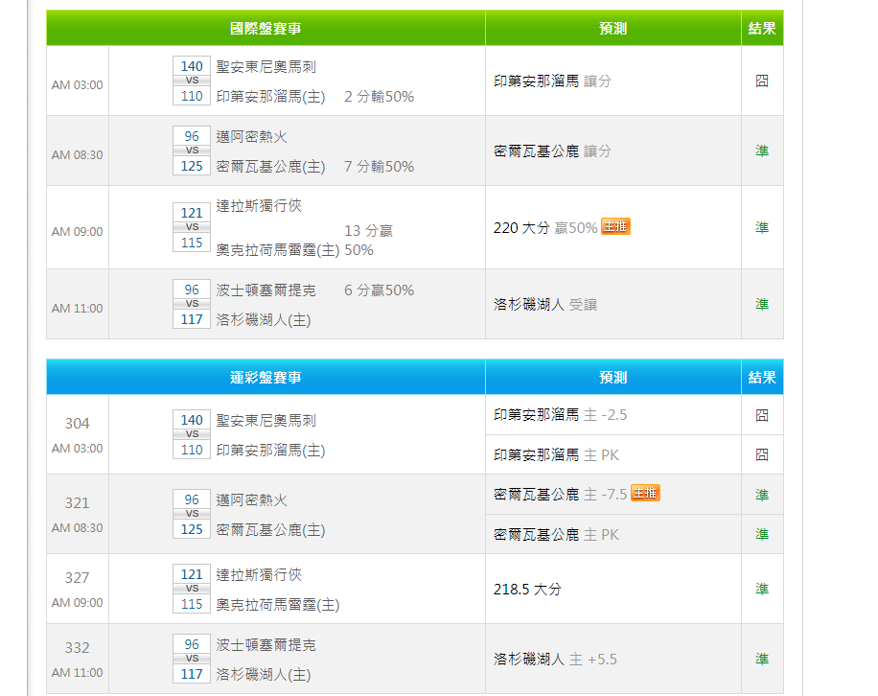
Task: Select 印第安那溜馬(主) in the 國際盤 matchup
Action: pyautogui.click(x=270, y=96)
